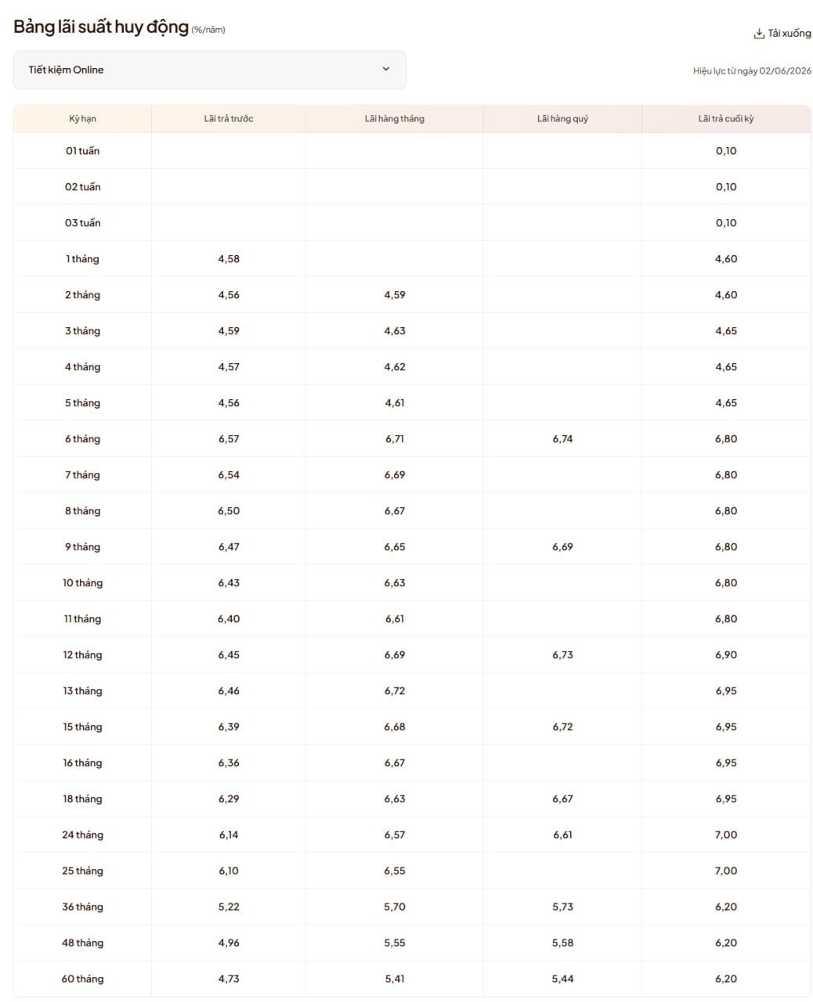813x1002 pixels.
Task: Click the Tải xuống download link
Action: [782, 34]
